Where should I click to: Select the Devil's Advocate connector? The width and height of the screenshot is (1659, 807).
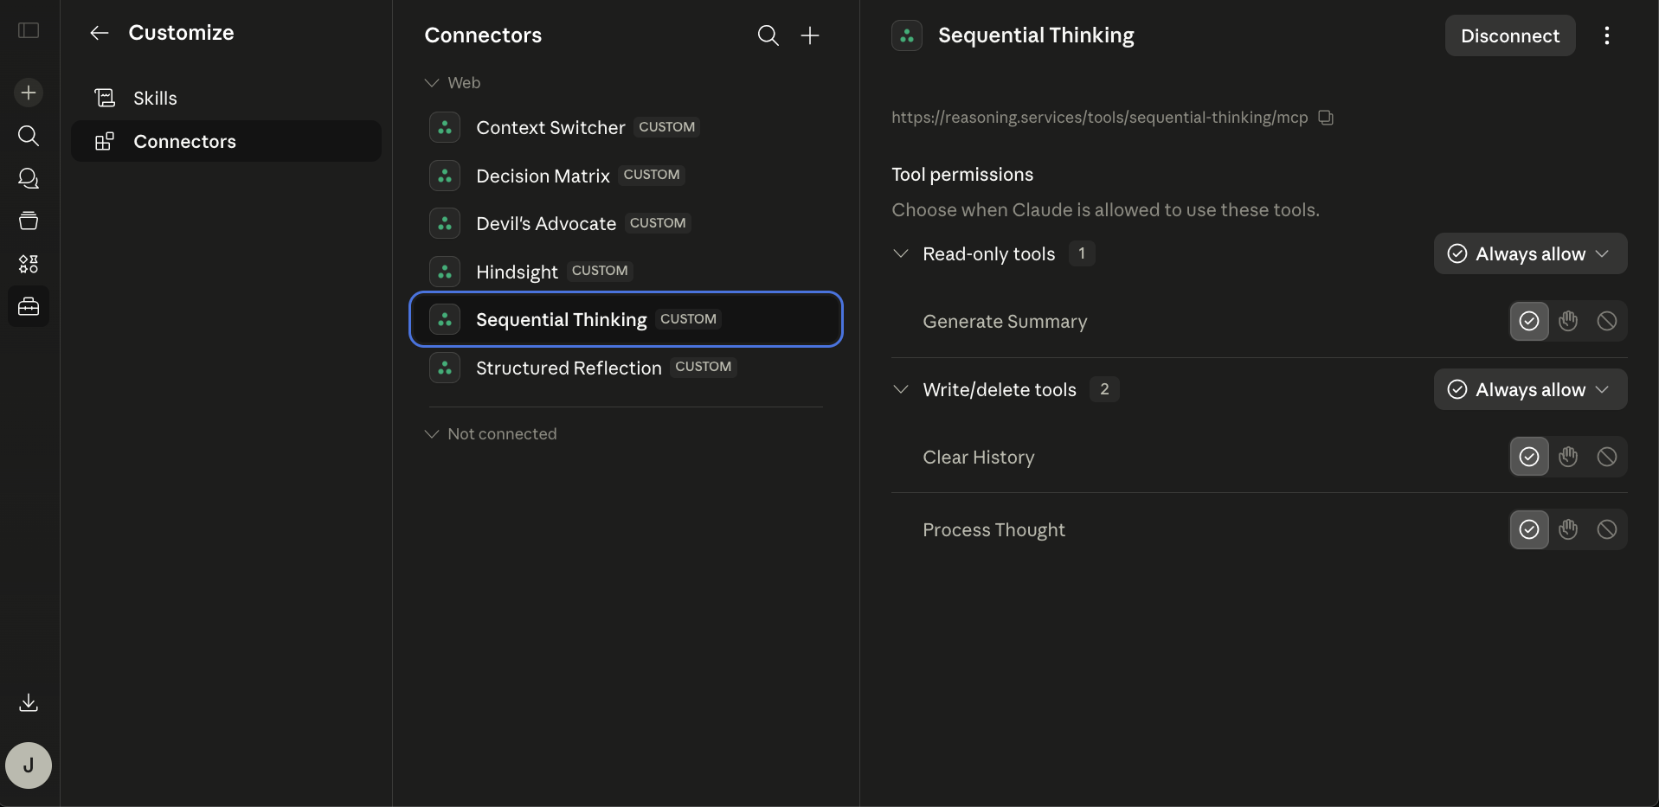pos(626,223)
